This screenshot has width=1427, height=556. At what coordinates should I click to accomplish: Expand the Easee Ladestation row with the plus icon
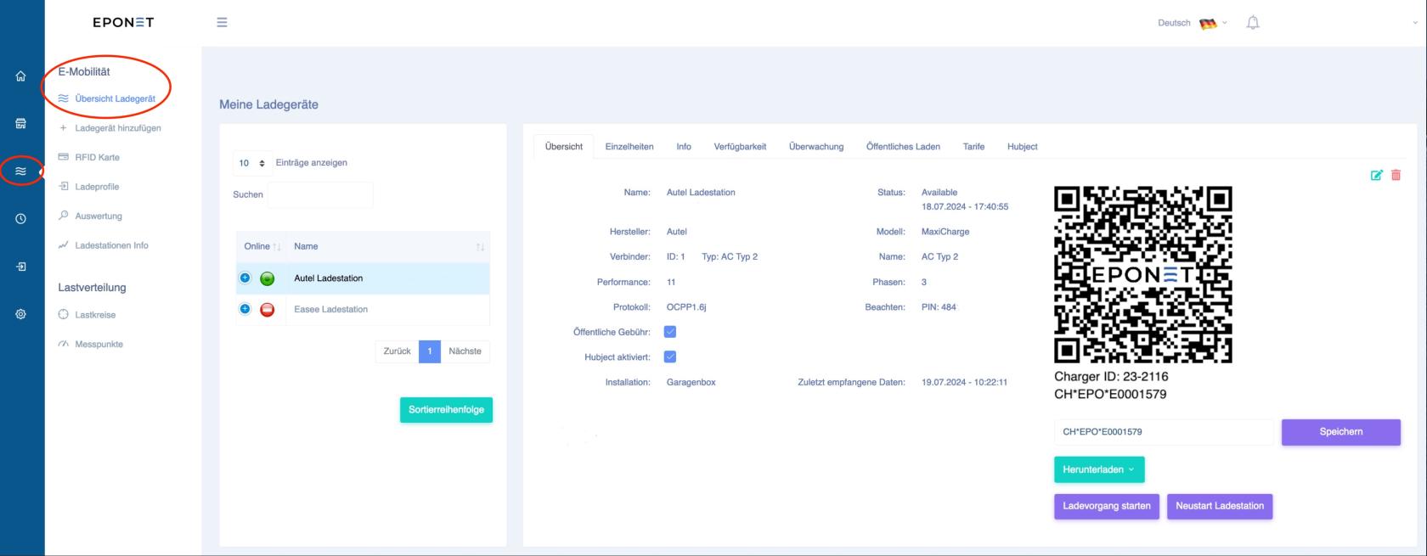[245, 309]
